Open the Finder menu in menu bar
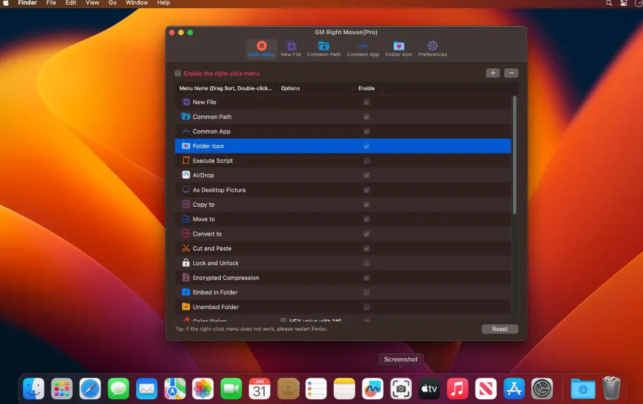Screen dimensions: 643x404 pyautogui.click(x=27, y=3)
